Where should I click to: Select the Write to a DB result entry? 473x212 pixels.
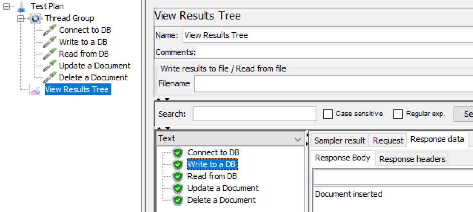click(213, 164)
